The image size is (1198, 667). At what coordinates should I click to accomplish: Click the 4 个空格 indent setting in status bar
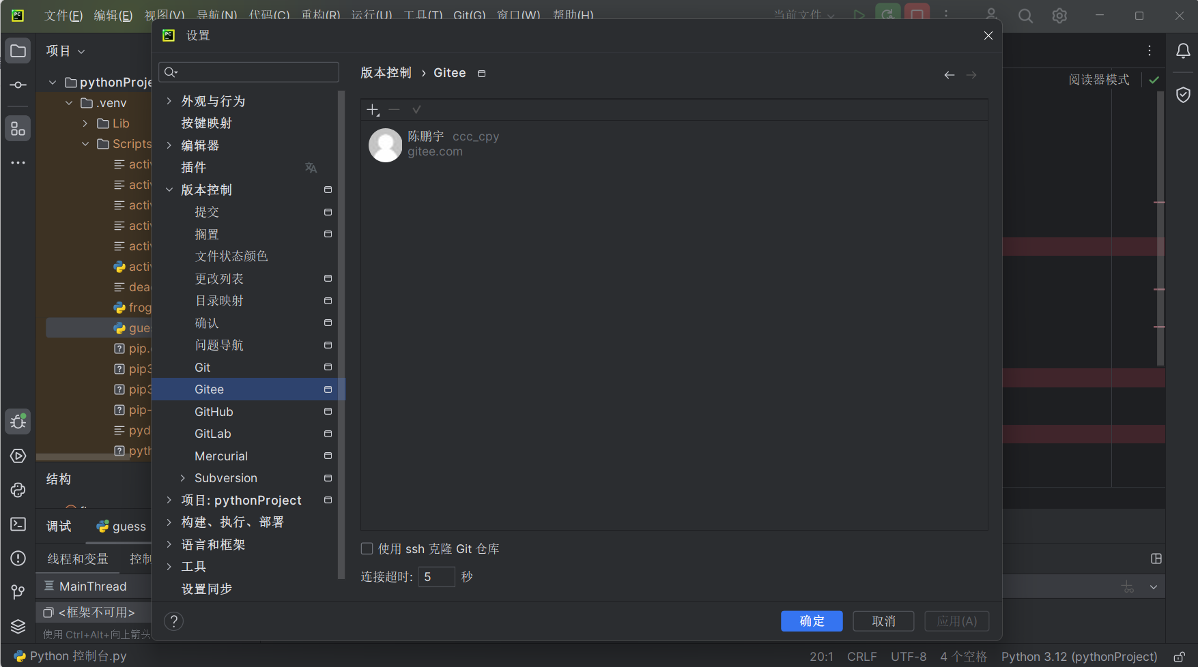tap(964, 657)
